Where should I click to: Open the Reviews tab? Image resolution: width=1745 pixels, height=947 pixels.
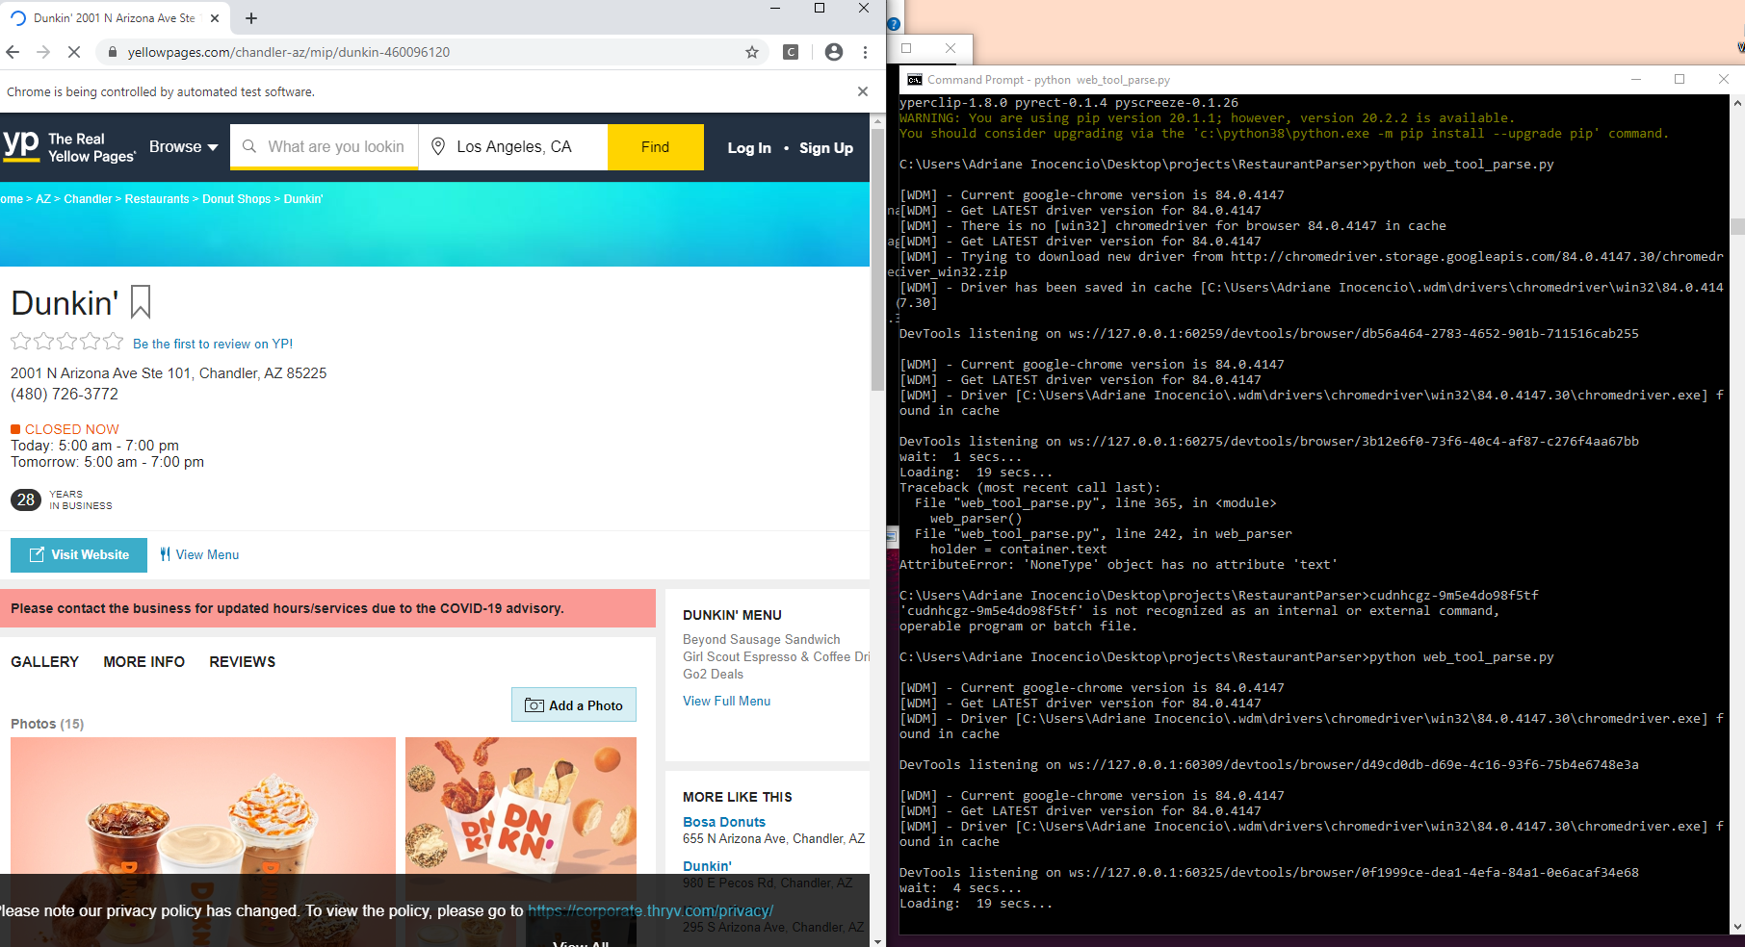click(x=242, y=662)
